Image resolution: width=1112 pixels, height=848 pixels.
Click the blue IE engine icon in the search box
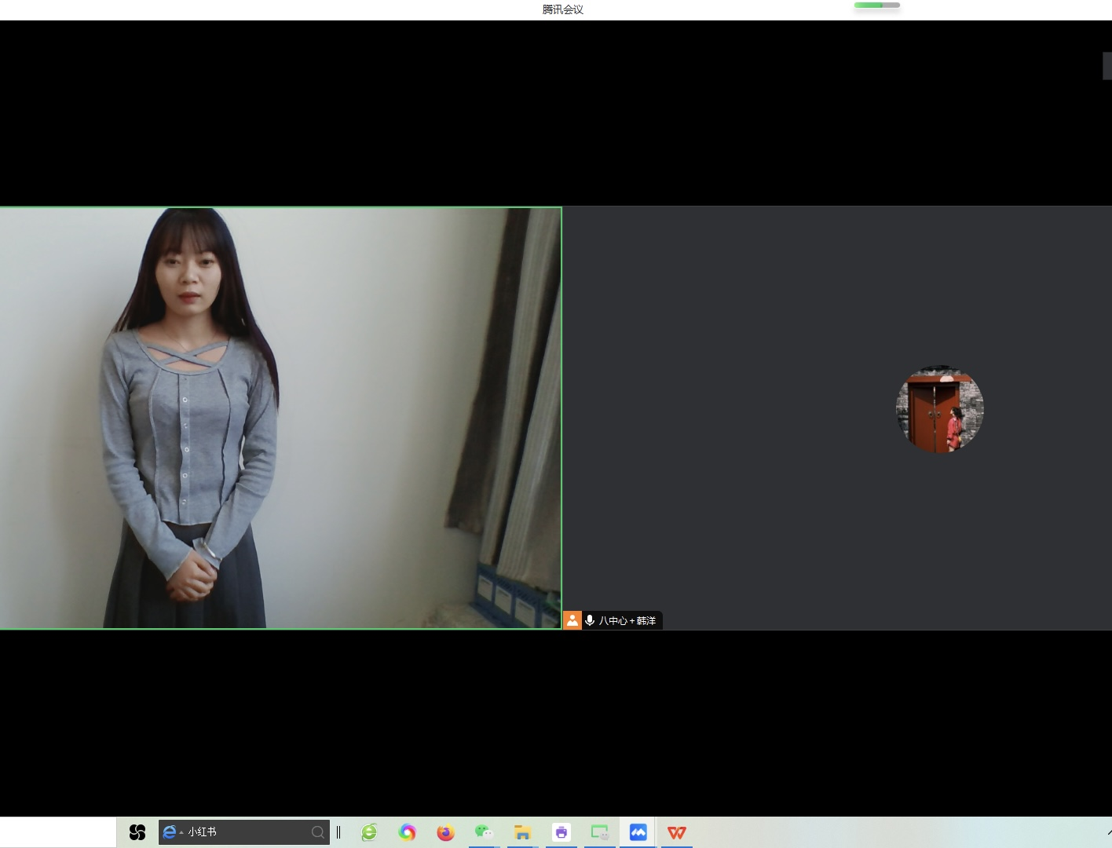(169, 832)
